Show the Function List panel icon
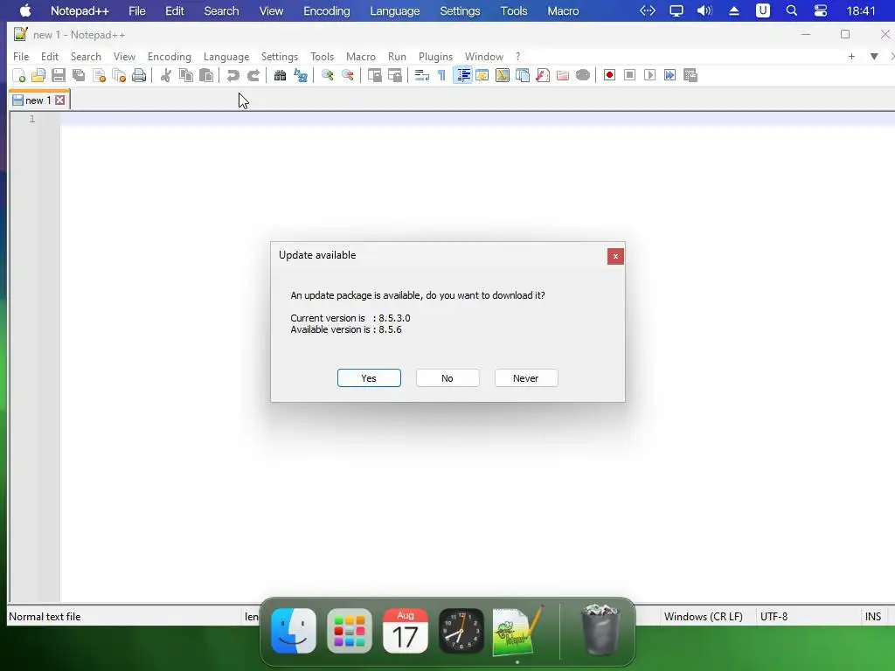The image size is (895, 671). click(543, 75)
